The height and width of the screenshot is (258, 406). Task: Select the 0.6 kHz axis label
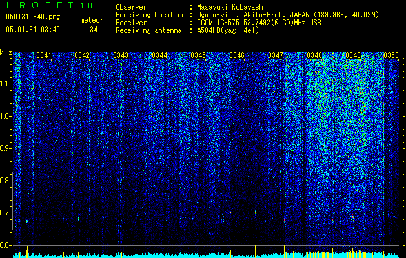tap(5, 245)
